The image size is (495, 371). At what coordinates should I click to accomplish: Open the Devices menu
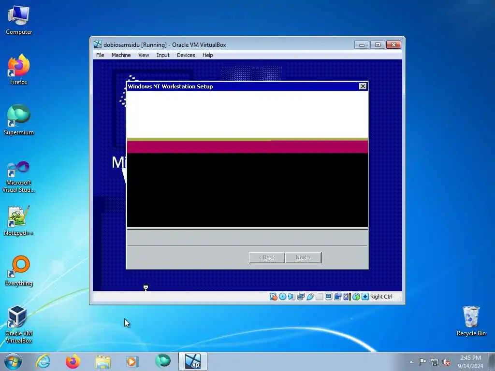(186, 55)
